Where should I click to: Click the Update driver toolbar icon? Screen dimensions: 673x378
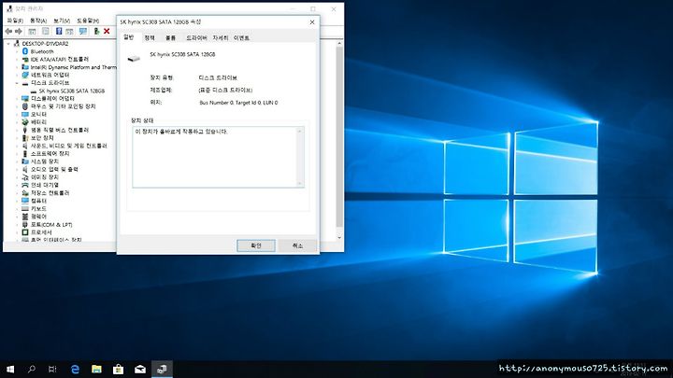tap(96, 32)
